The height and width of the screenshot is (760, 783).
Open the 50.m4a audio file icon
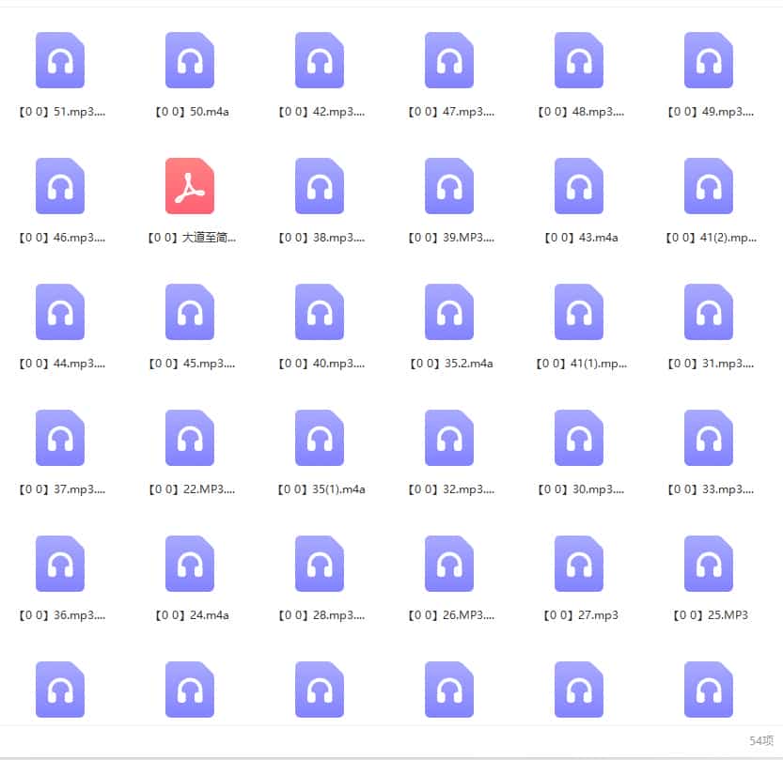(x=190, y=60)
